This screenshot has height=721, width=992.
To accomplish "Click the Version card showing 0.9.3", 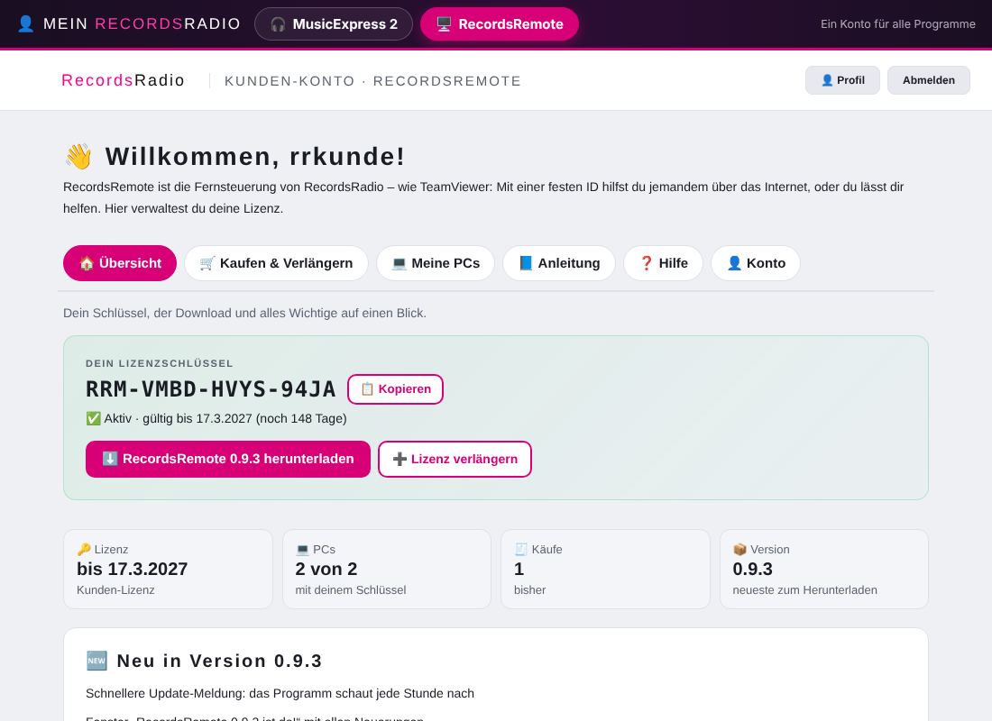I will pyautogui.click(x=823, y=570).
